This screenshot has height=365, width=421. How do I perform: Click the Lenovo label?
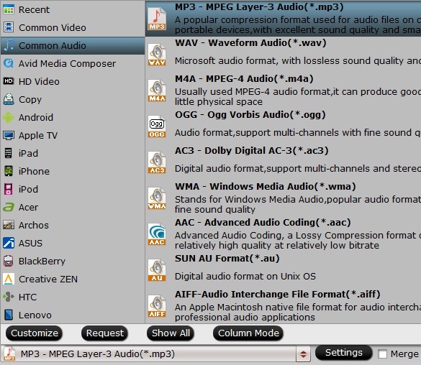click(x=35, y=315)
